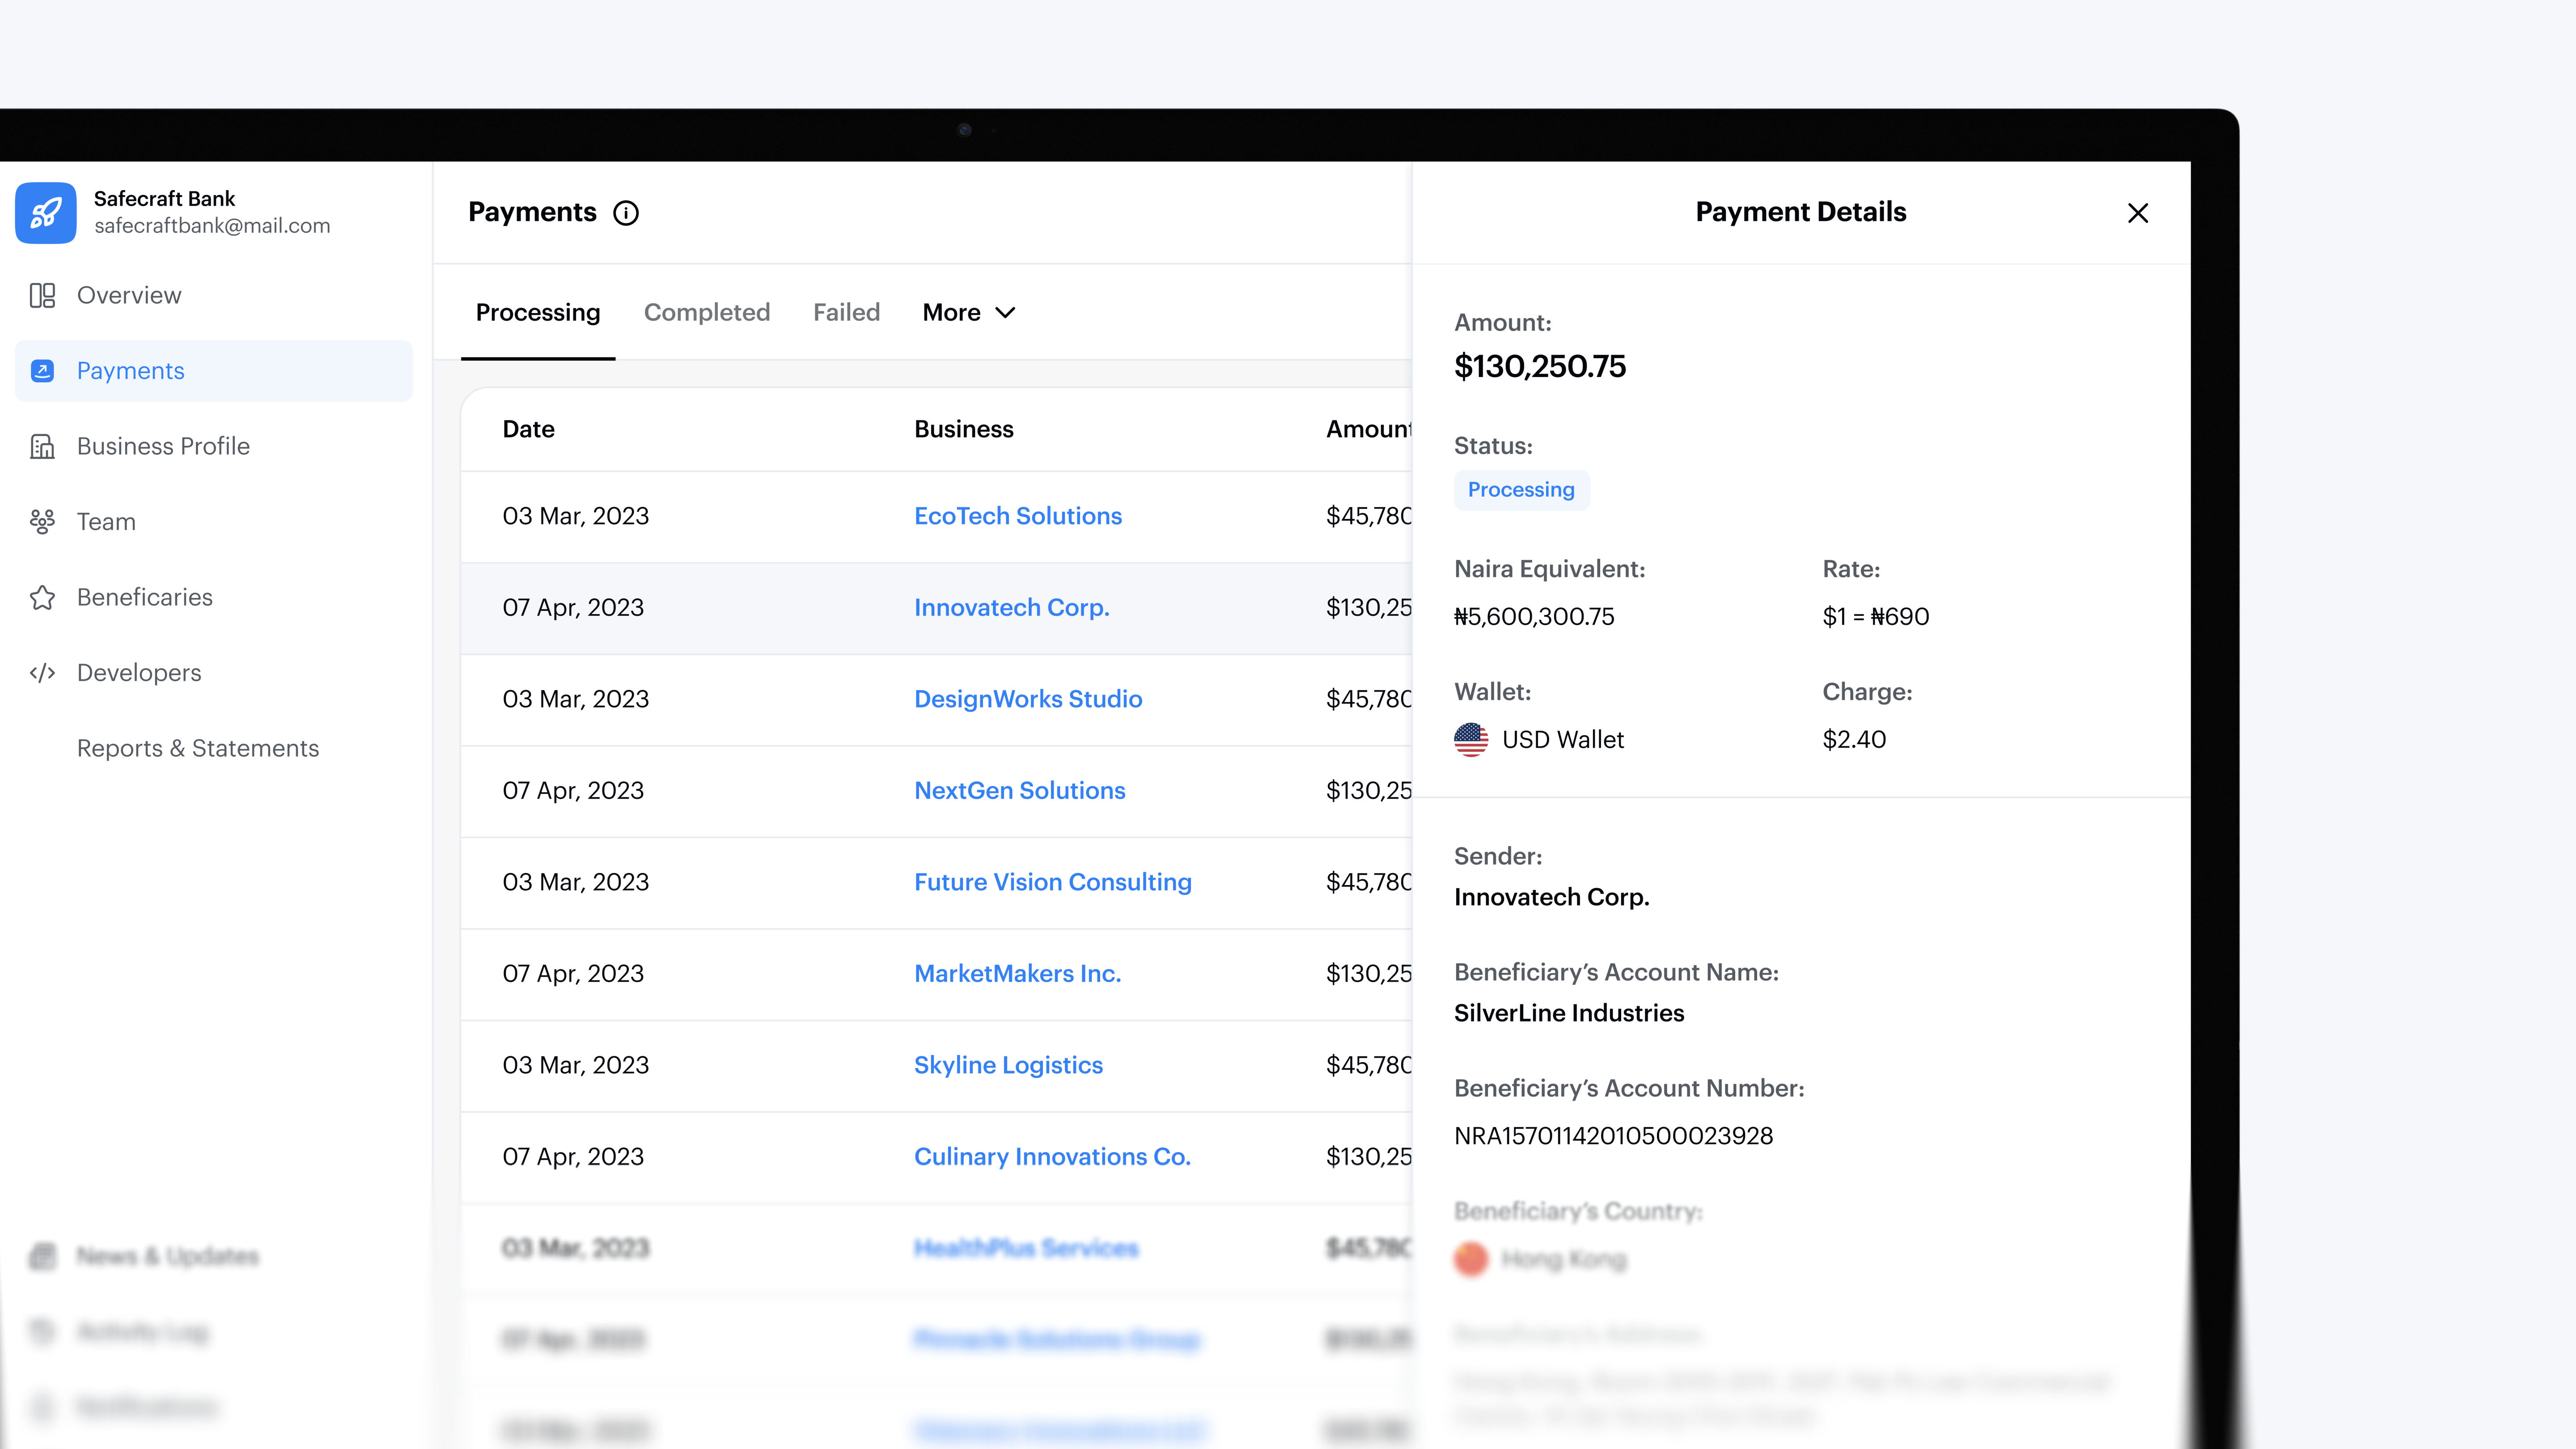
Task: Click the date in the NextGen Solutions row
Action: [573, 791]
